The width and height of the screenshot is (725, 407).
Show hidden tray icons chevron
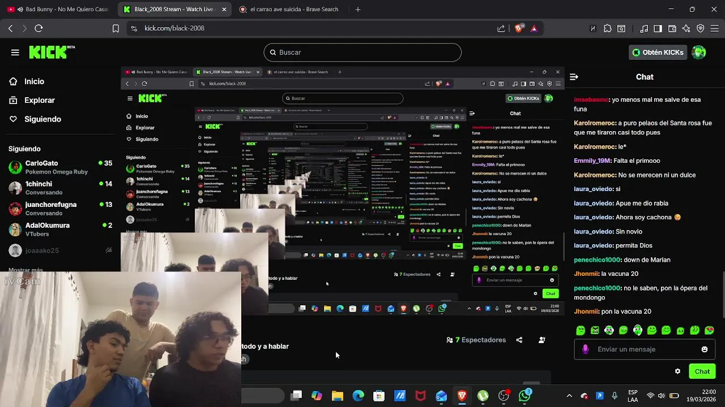pos(569,396)
